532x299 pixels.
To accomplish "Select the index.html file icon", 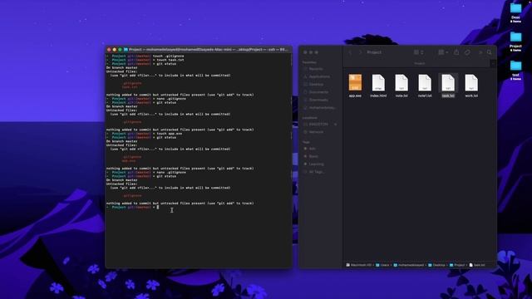I will point(378,83).
